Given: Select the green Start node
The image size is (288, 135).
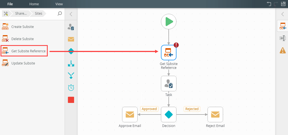Looking at the screenshot, I should [169, 22].
